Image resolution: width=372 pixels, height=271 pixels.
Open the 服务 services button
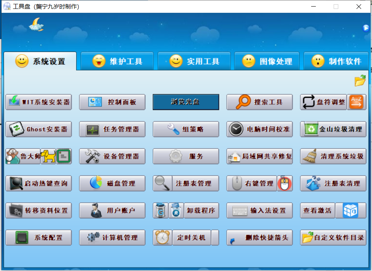pyautogui.click(x=186, y=156)
